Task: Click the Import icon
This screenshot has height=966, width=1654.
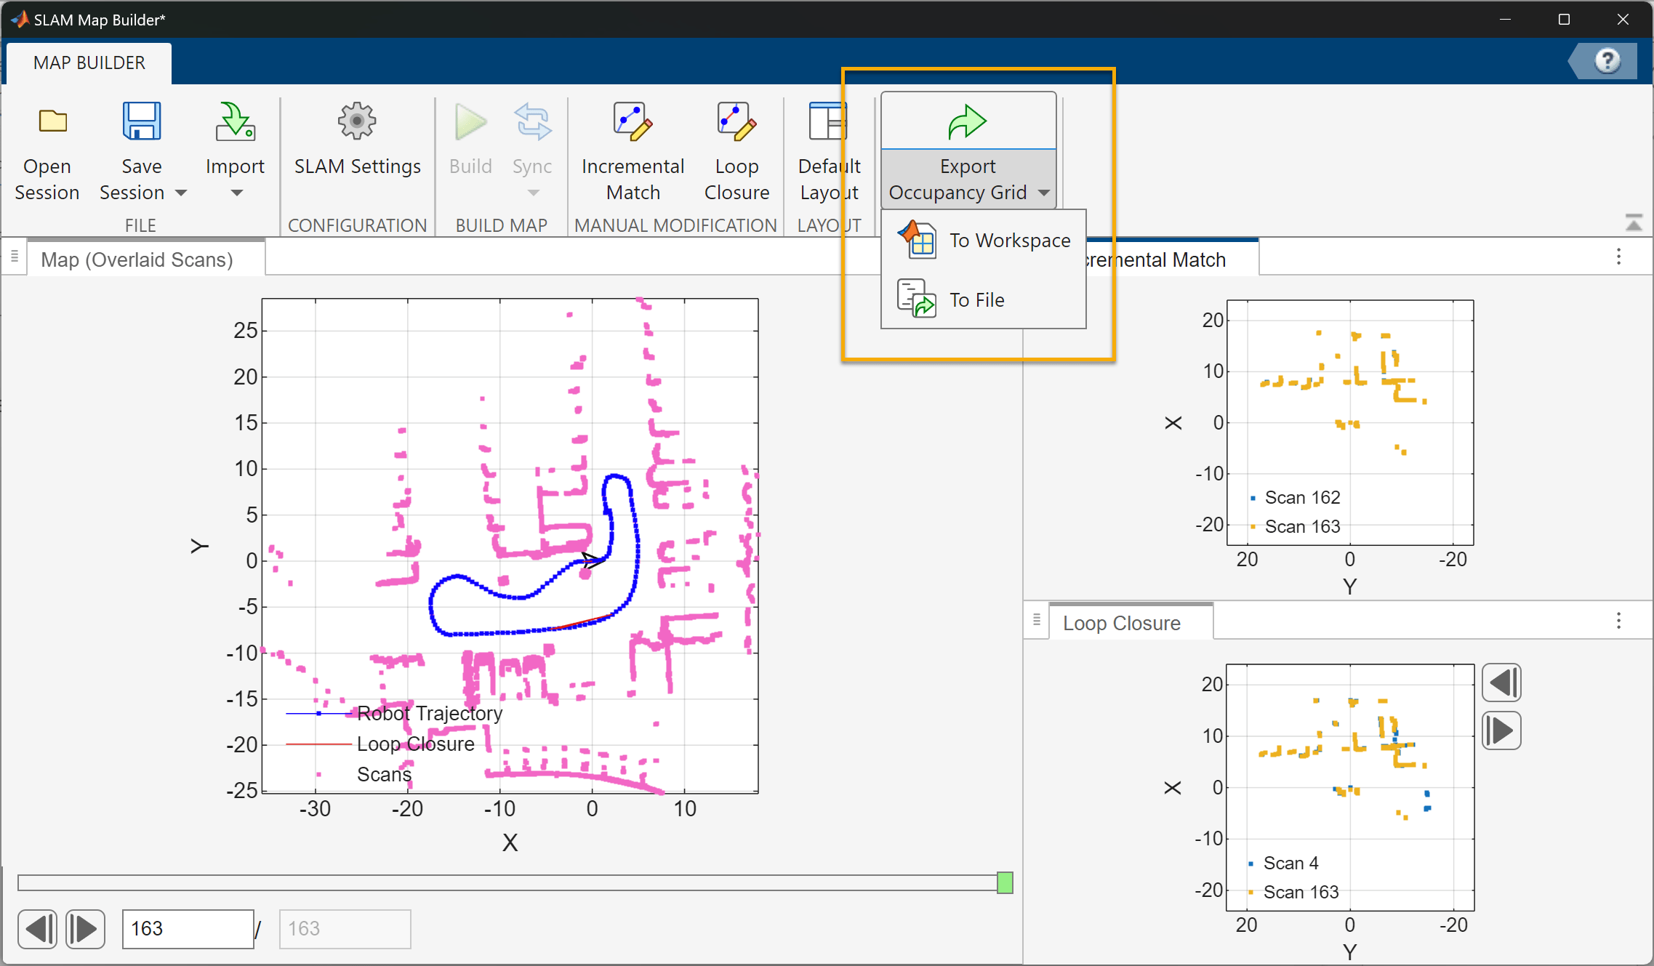Action: coord(234,121)
